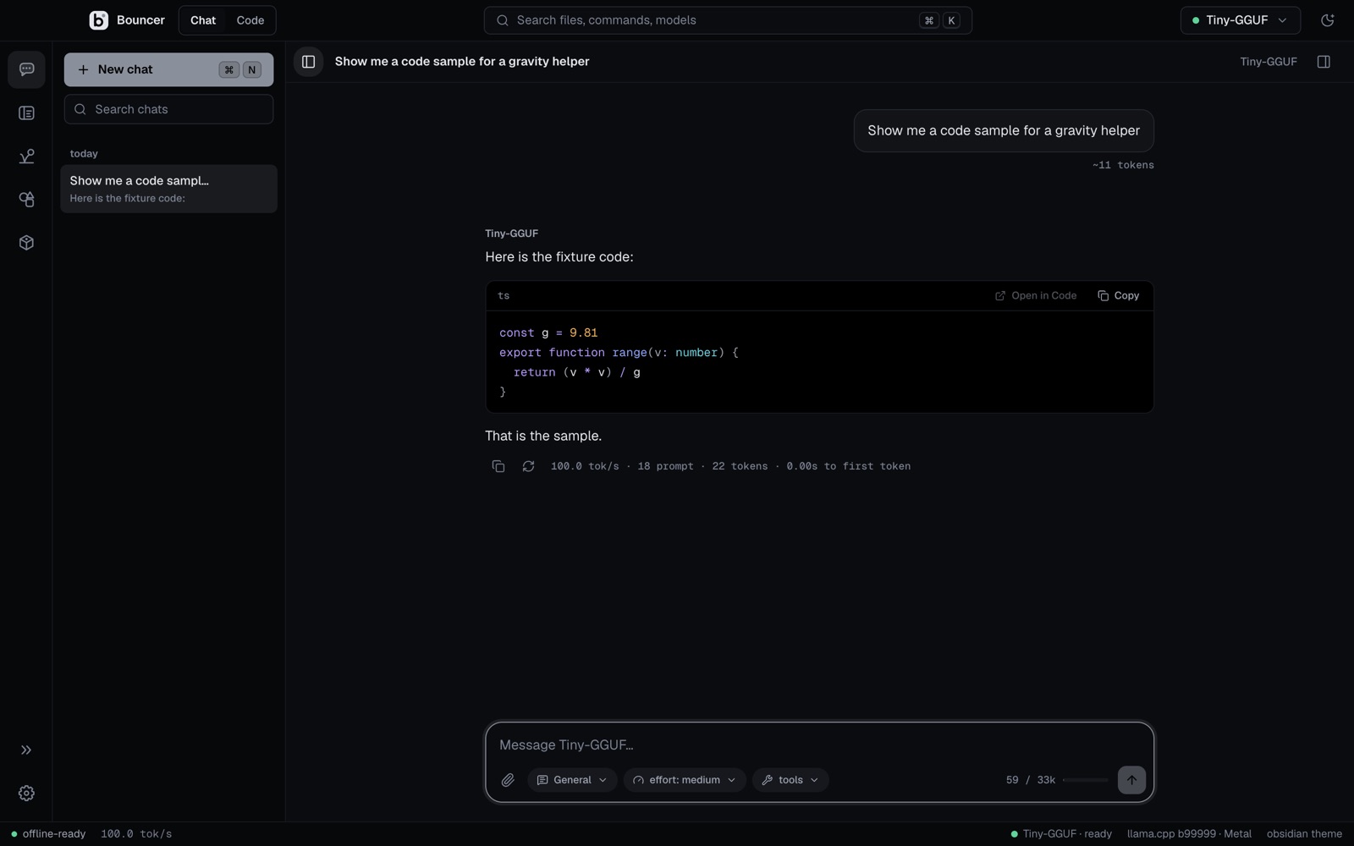Click the Tiny-GGUF label in chat header

point(1268,62)
